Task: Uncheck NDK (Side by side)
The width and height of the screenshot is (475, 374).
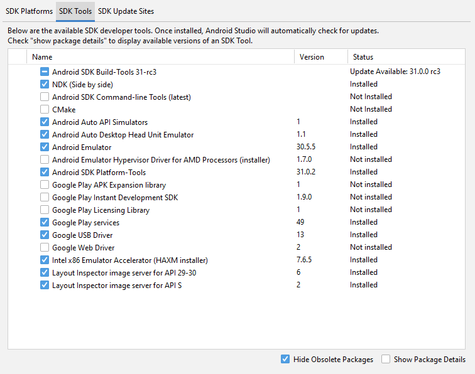Action: tap(45, 84)
